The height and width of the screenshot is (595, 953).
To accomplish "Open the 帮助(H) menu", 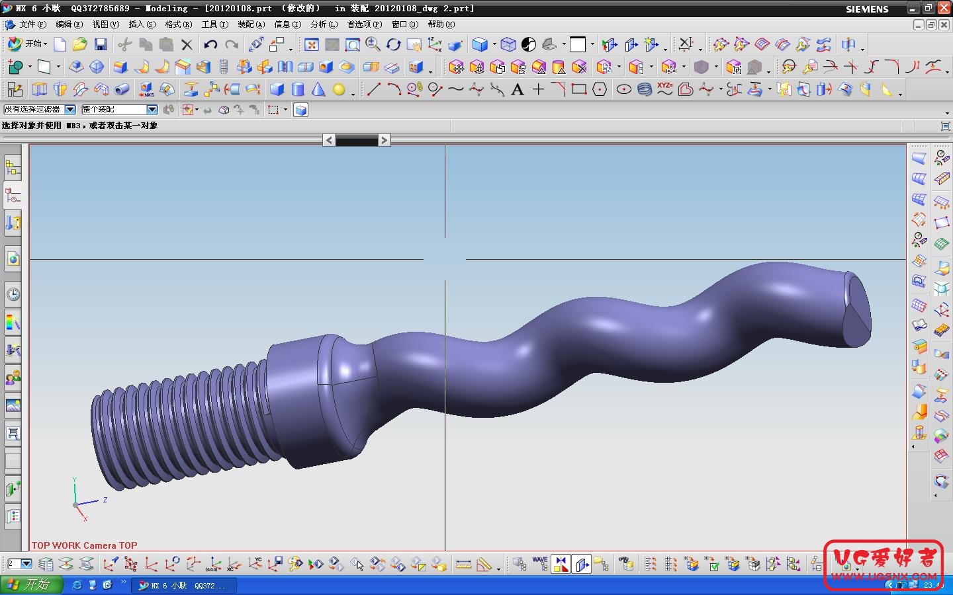I will pyautogui.click(x=441, y=24).
